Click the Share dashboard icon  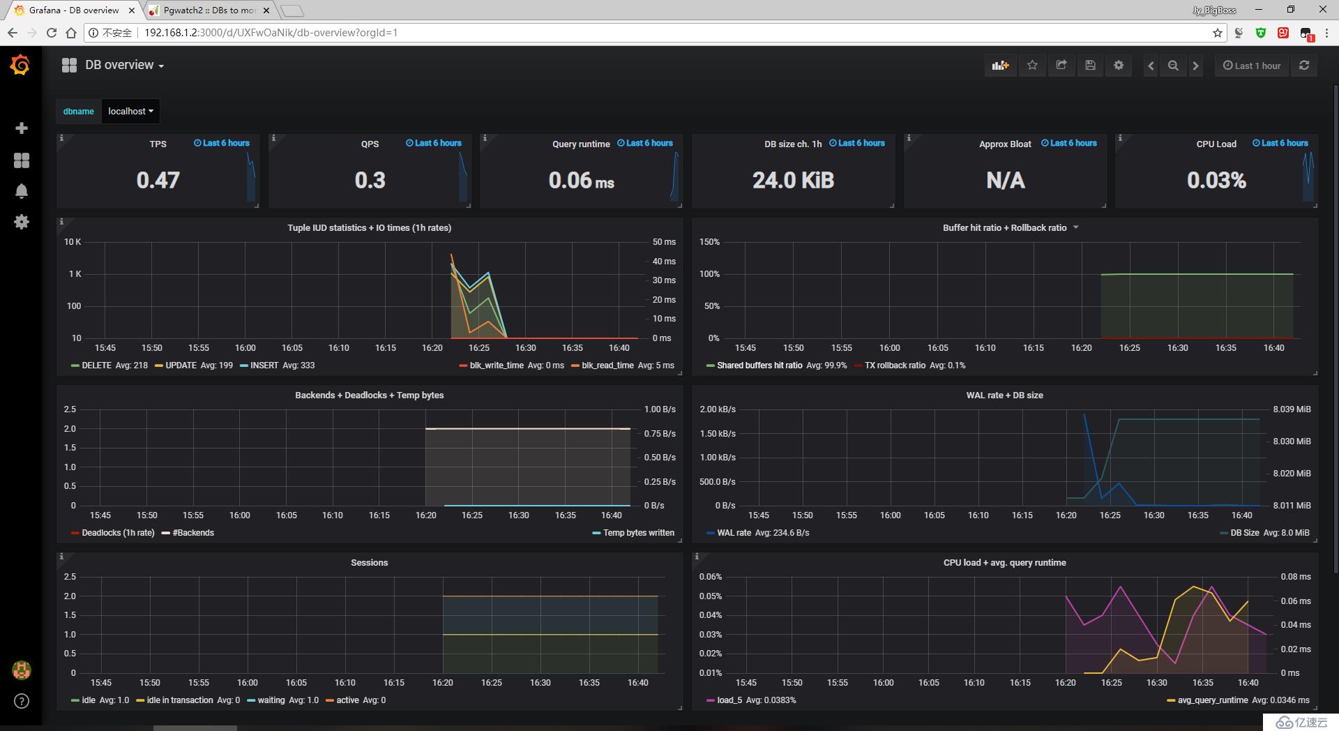pos(1061,66)
